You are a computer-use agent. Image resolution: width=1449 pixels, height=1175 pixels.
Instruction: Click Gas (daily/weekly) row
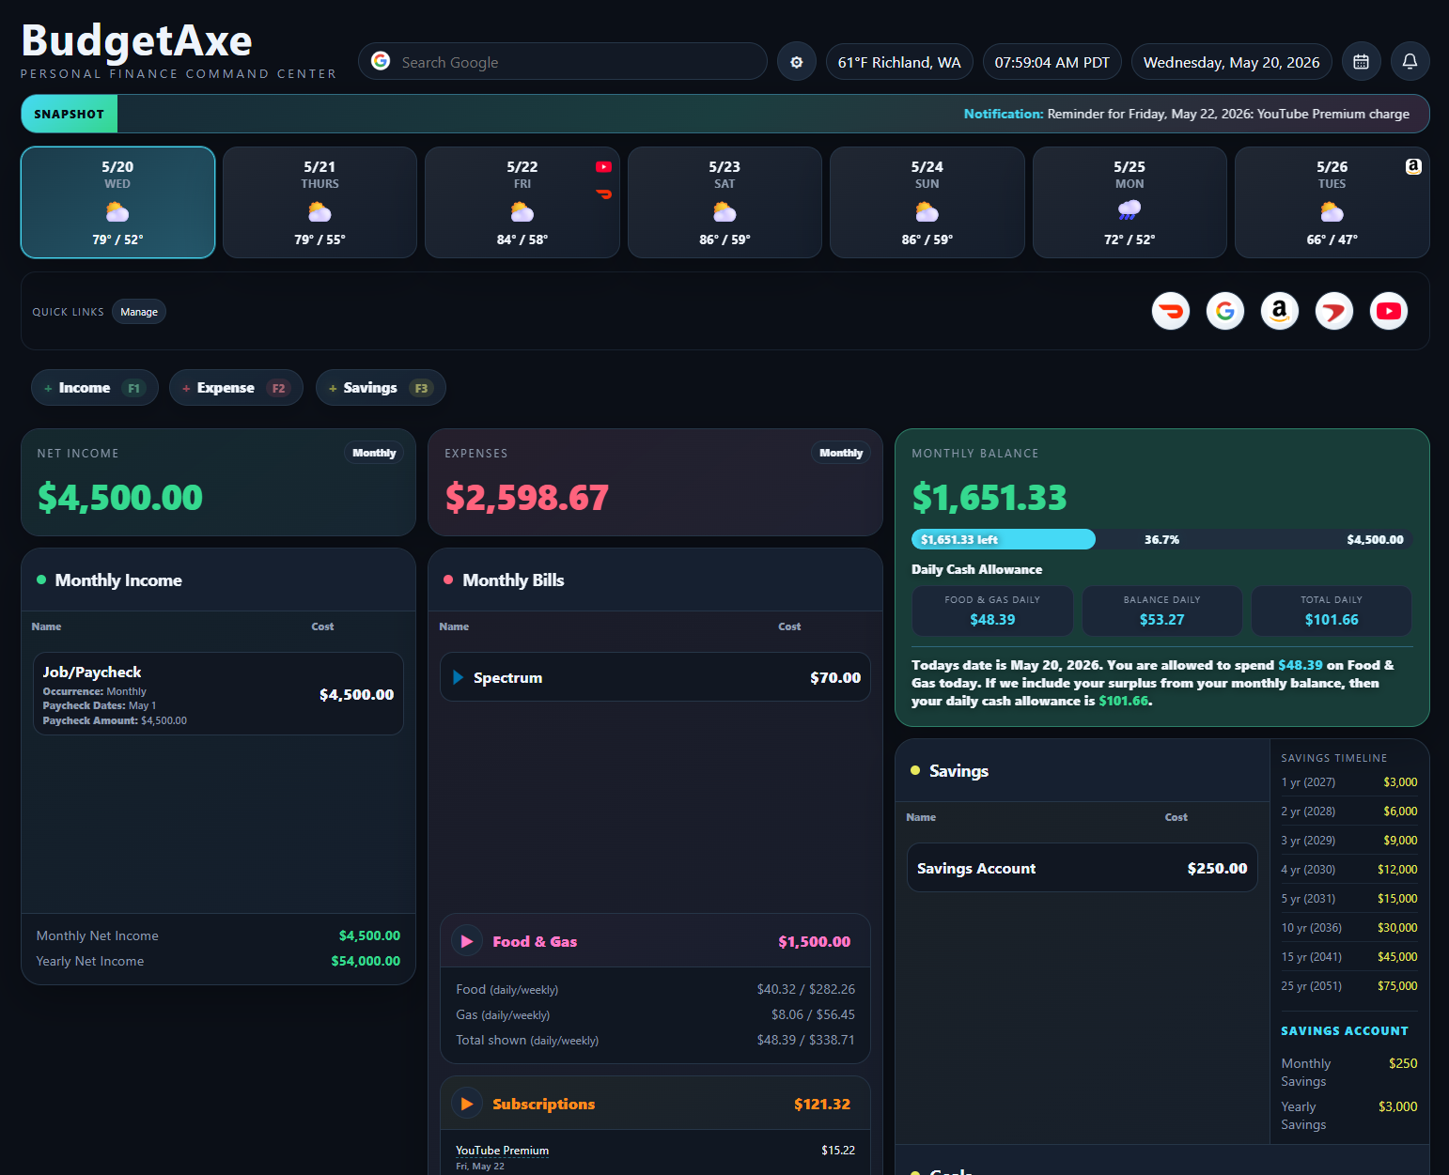pyautogui.click(x=656, y=1014)
